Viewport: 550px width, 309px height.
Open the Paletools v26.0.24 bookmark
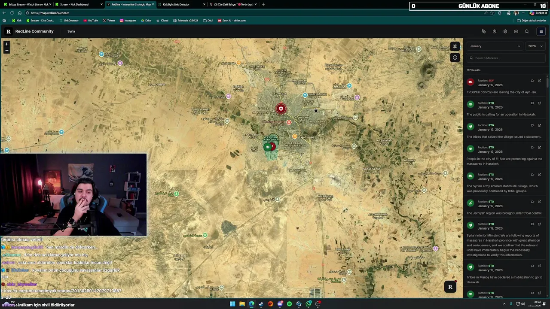pyautogui.click(x=186, y=21)
